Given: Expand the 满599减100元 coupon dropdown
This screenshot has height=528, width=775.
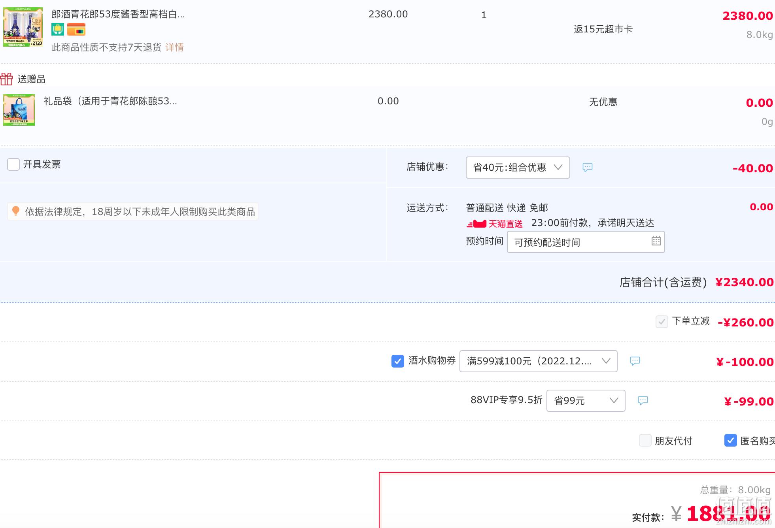Looking at the screenshot, I should coord(538,361).
